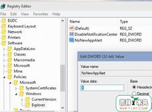
Task: Click the SystemCertificates folder icon
Action: tap(22, 88)
